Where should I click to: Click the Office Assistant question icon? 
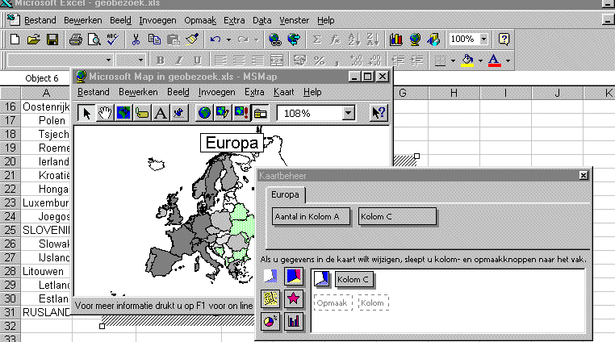click(504, 40)
